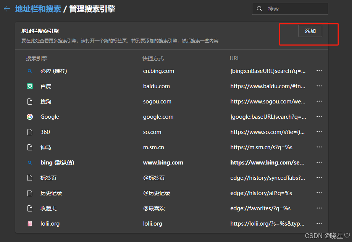Click the https://www.baidu.com/#tn URL text
This screenshot has height=242, width=352.
268,86
